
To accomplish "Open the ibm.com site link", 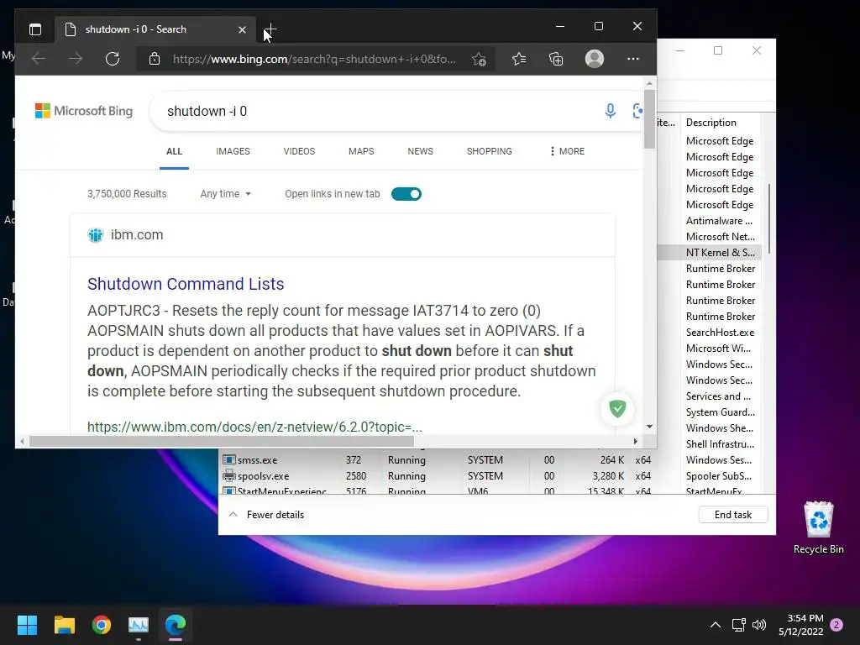I will [x=137, y=235].
